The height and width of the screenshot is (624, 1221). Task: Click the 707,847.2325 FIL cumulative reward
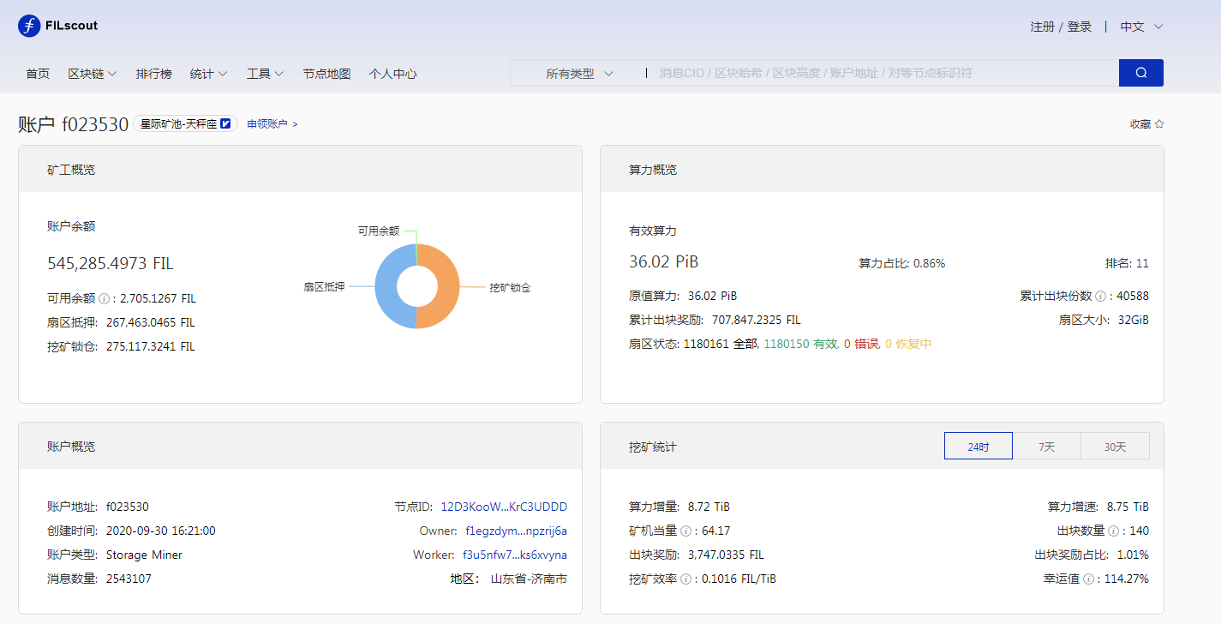tap(756, 321)
